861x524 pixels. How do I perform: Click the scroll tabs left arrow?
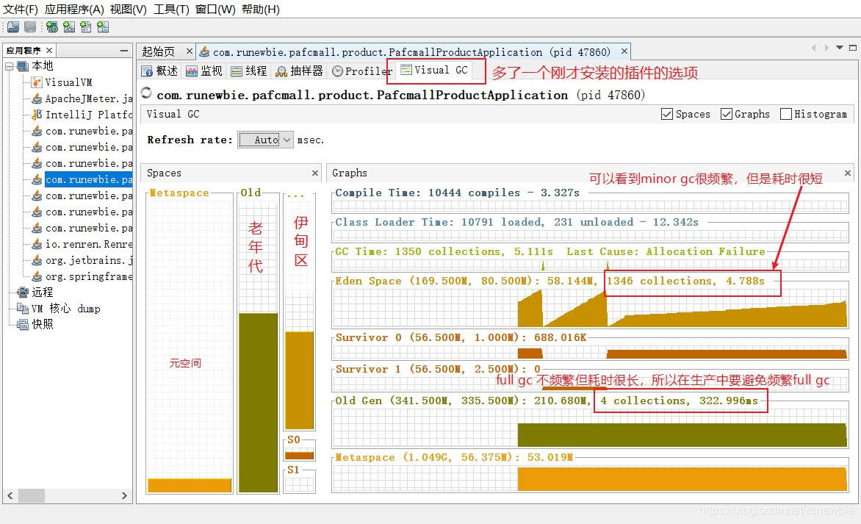tap(814, 48)
